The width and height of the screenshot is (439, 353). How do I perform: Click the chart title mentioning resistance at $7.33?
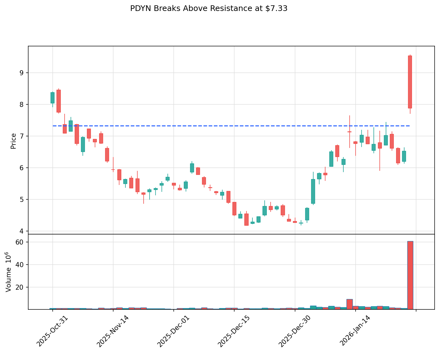coord(209,8)
